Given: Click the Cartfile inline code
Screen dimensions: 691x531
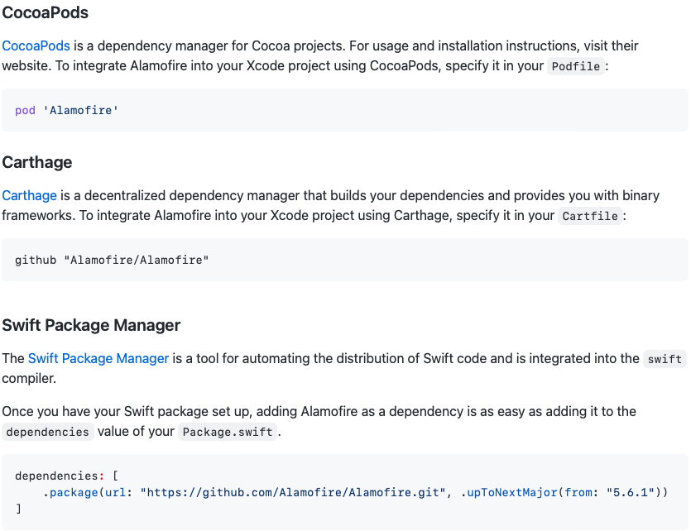Looking at the screenshot, I should (x=590, y=216).
